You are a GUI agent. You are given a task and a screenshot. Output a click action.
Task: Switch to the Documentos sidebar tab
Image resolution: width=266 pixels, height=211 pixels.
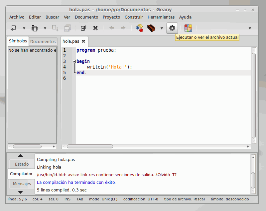(43, 41)
